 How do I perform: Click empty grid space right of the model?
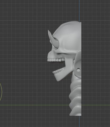[x=96, y=62]
